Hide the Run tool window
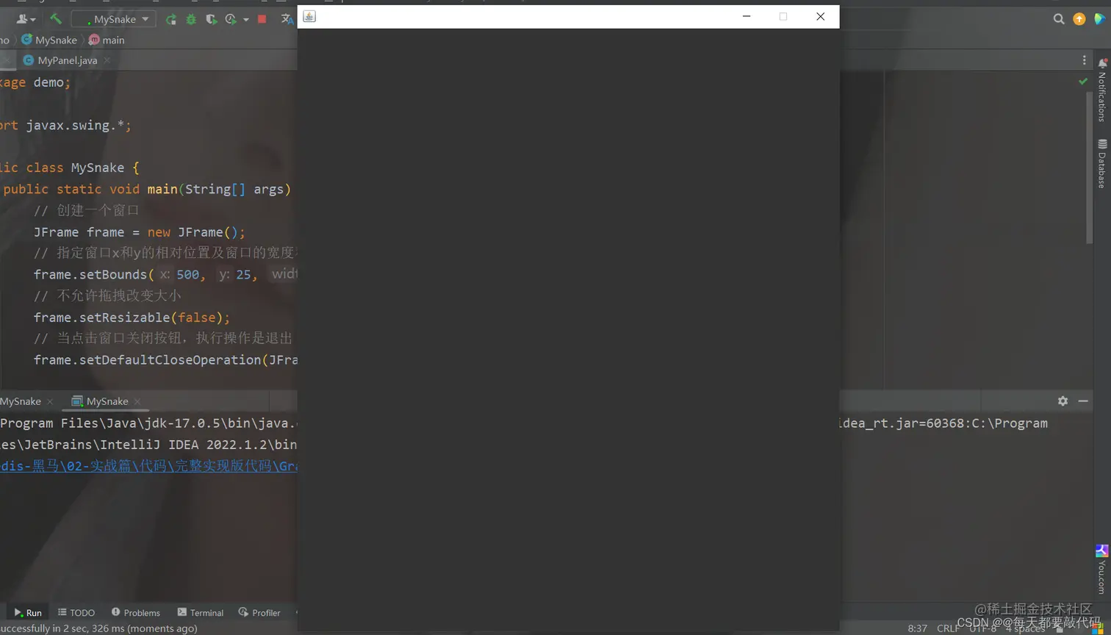The image size is (1111, 635). [x=1083, y=401]
